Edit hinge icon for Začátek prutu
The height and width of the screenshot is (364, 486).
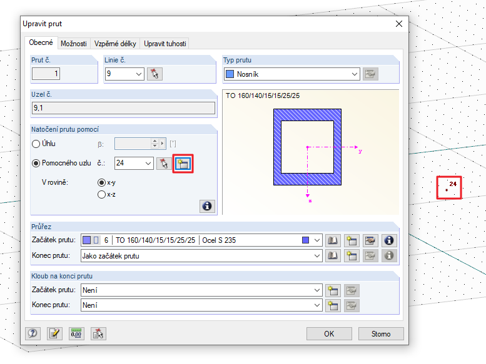352,290
